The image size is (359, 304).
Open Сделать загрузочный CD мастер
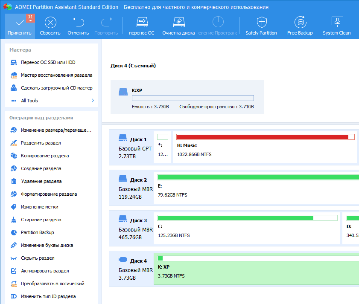pos(52,88)
